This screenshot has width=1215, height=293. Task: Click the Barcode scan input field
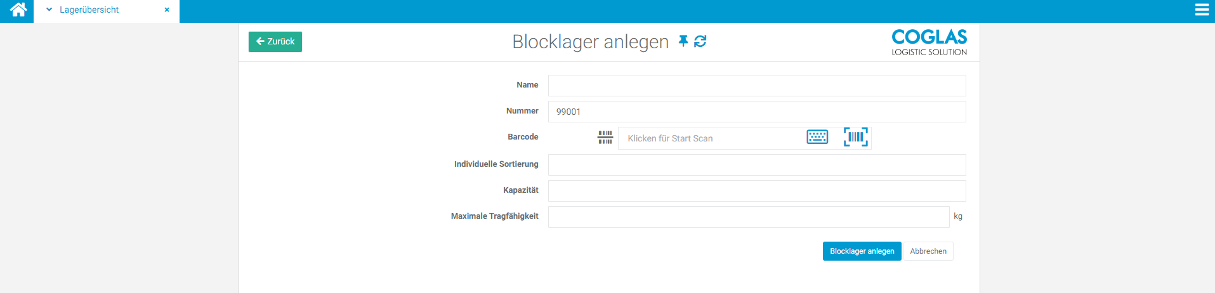point(711,138)
